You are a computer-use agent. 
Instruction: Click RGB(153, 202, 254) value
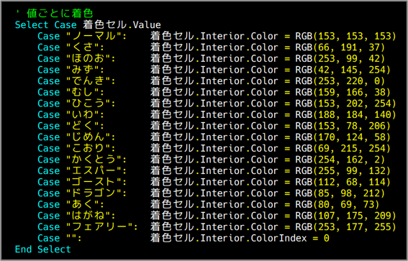(346, 104)
